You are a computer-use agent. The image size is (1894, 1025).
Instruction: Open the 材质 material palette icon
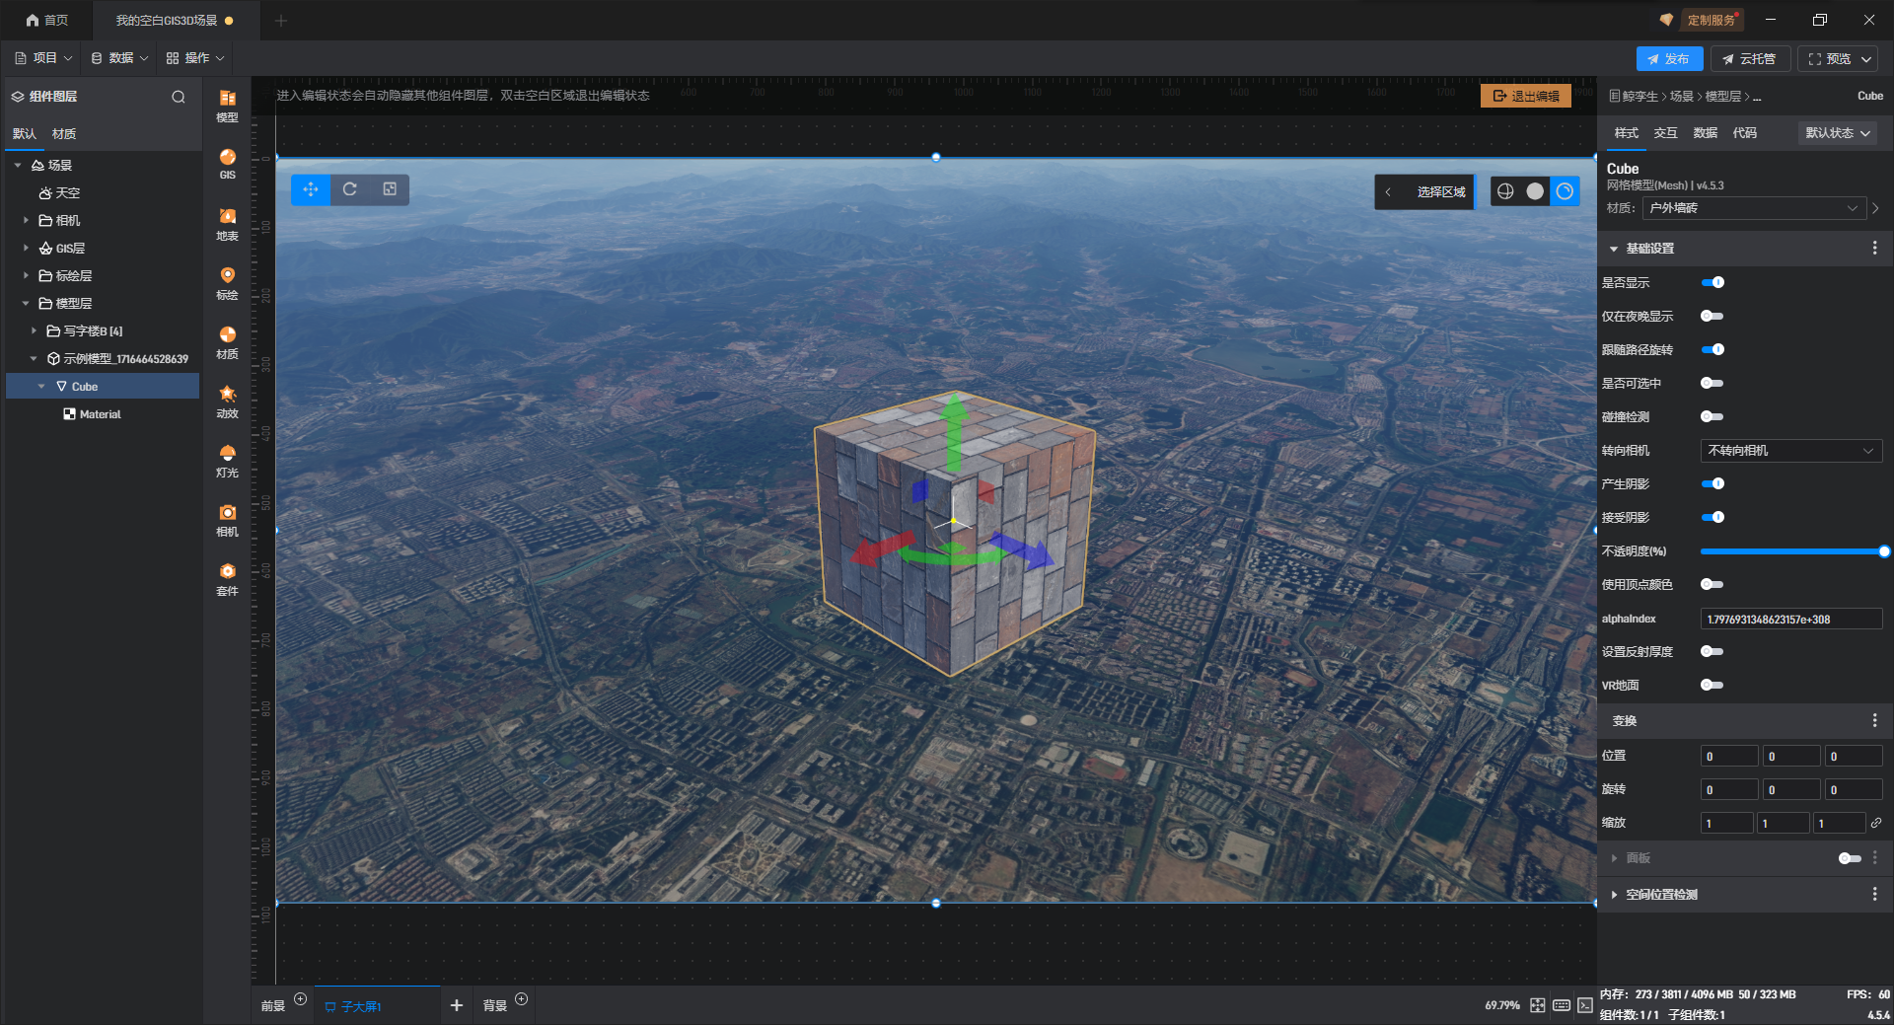[227, 341]
